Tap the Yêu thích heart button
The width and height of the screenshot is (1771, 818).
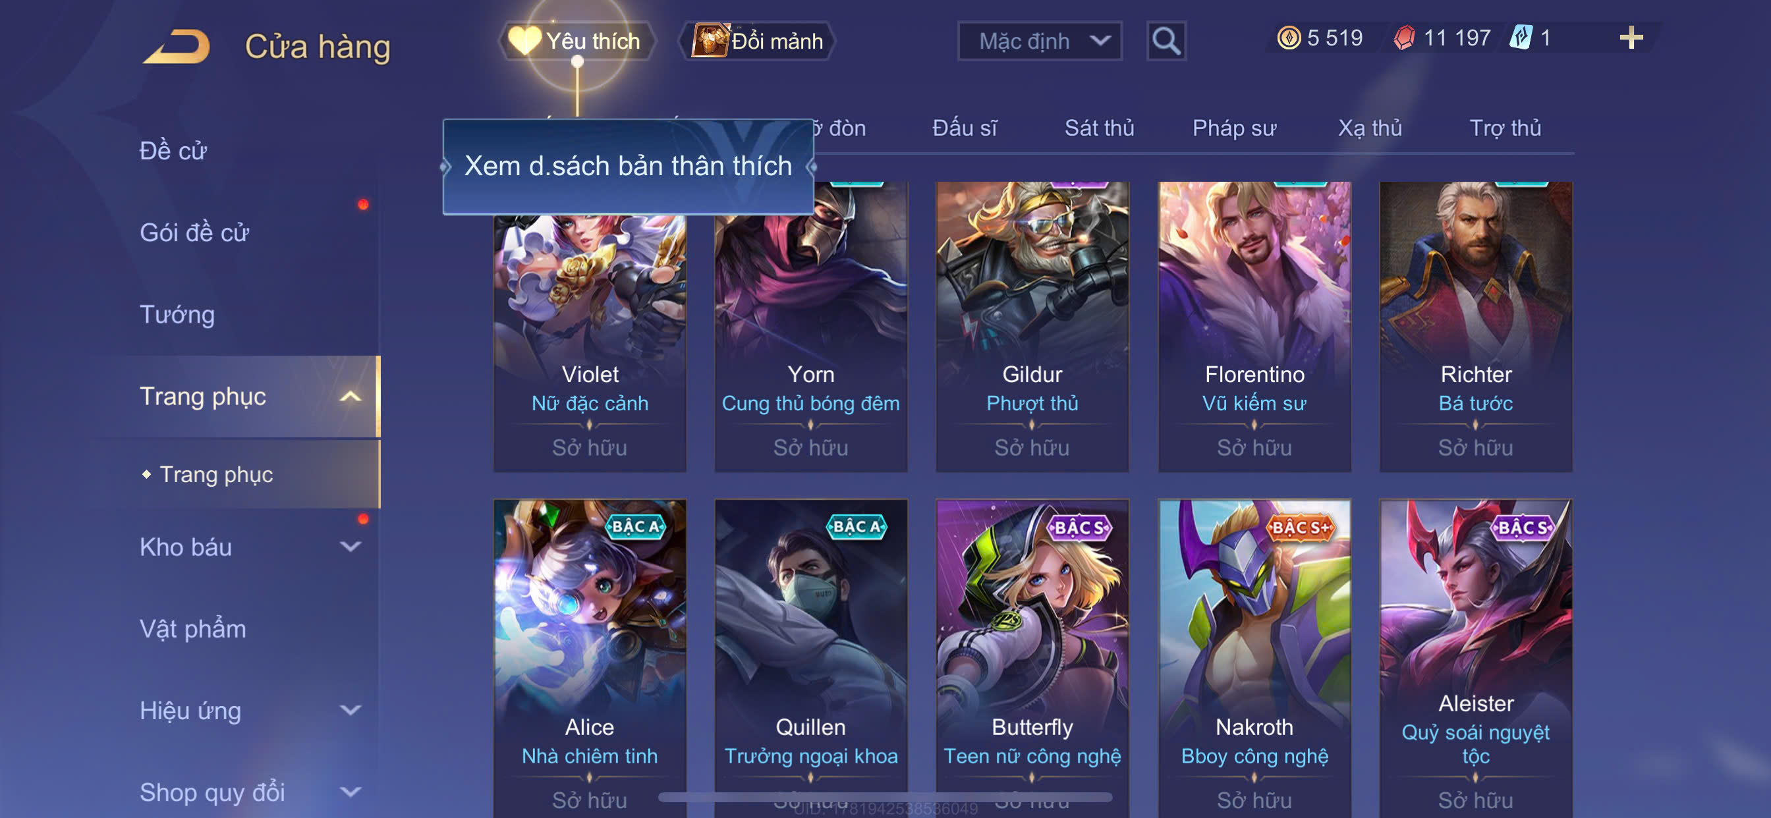576,41
